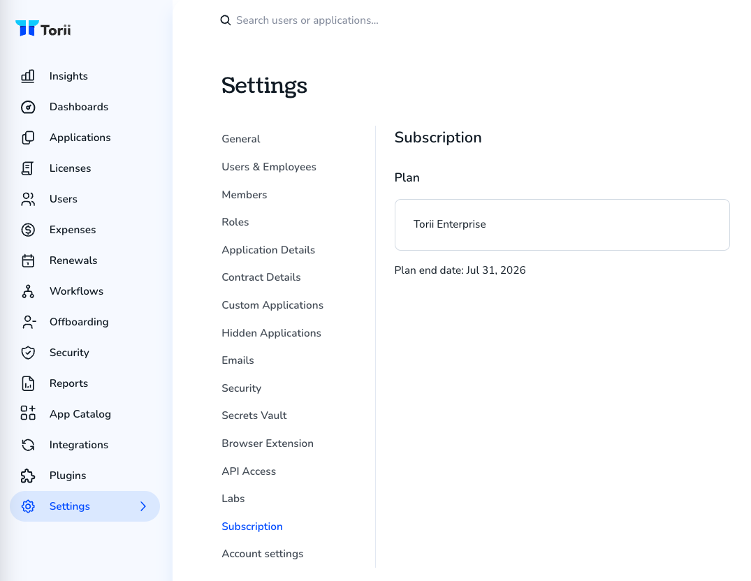
Task: Select Roles in the settings list
Action: [x=235, y=222]
